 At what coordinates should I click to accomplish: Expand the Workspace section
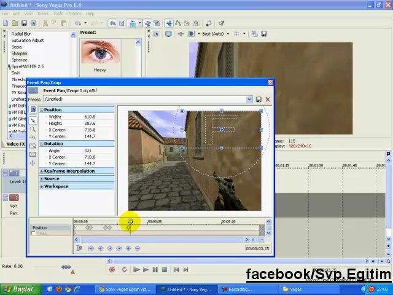[x=42, y=187]
